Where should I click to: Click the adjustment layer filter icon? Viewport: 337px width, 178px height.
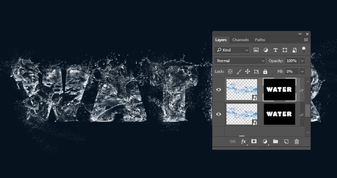pyautogui.click(x=266, y=50)
